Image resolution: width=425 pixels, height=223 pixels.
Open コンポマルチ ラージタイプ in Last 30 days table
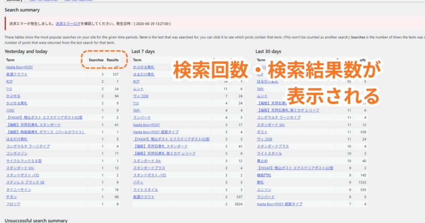(278, 117)
